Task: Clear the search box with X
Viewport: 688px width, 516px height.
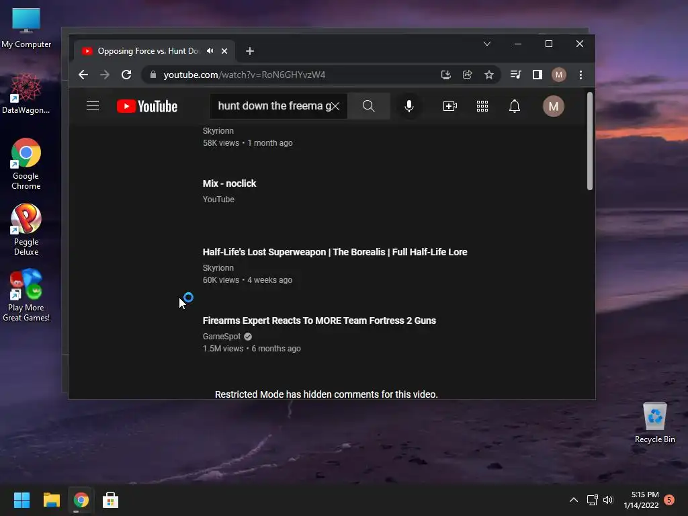Action: (335, 106)
